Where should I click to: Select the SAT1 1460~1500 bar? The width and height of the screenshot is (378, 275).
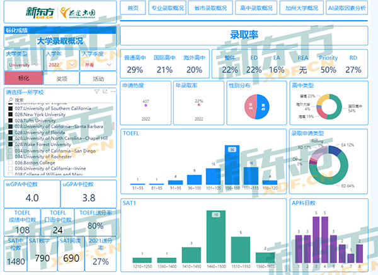point(216,237)
